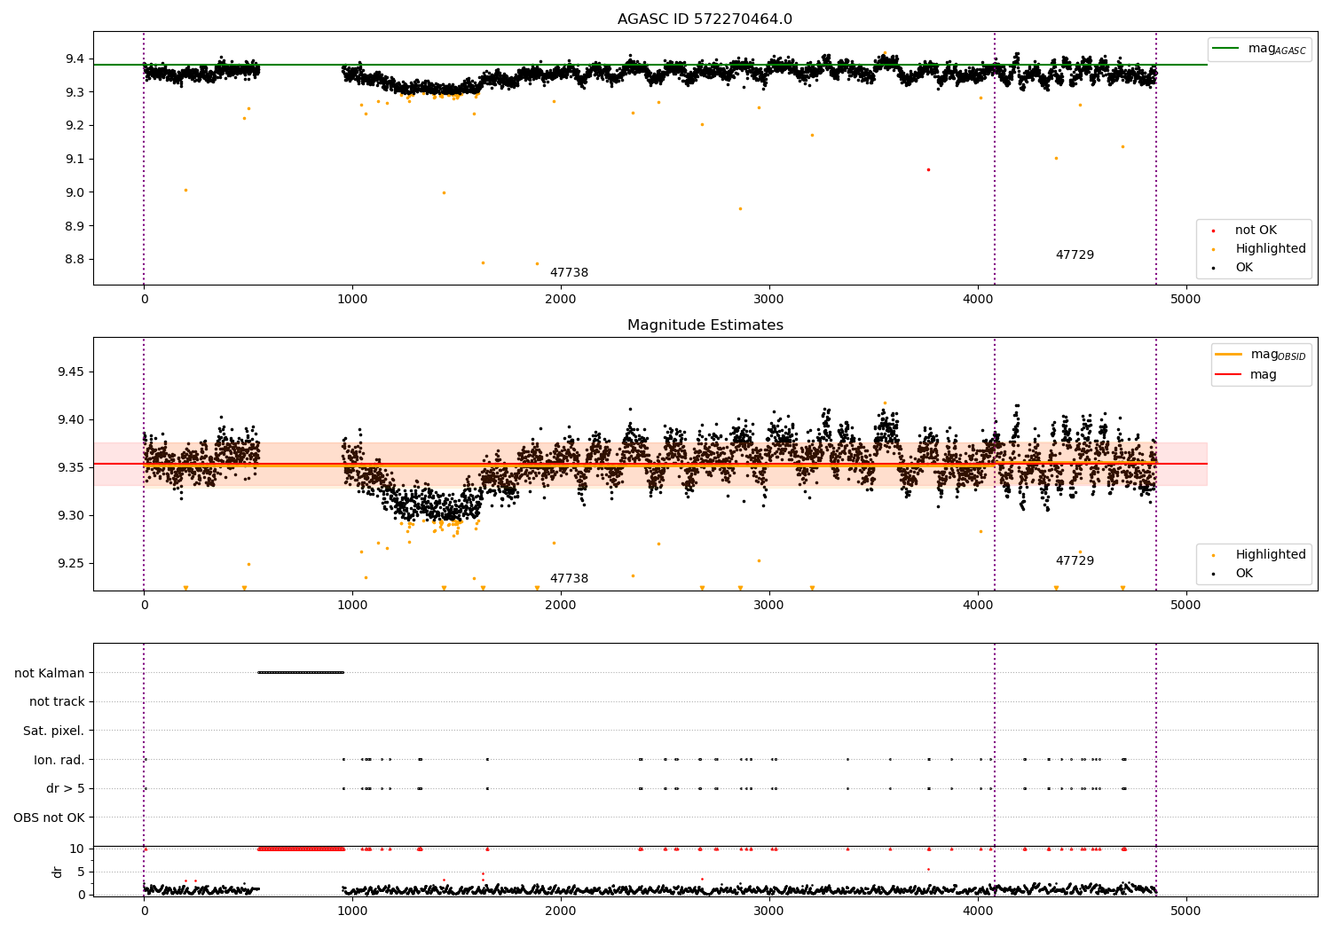Viewport: 1331px width, 931px height.
Task: Click the 47738 annotation in Magnitude Estimates plot
Action: tap(569, 579)
